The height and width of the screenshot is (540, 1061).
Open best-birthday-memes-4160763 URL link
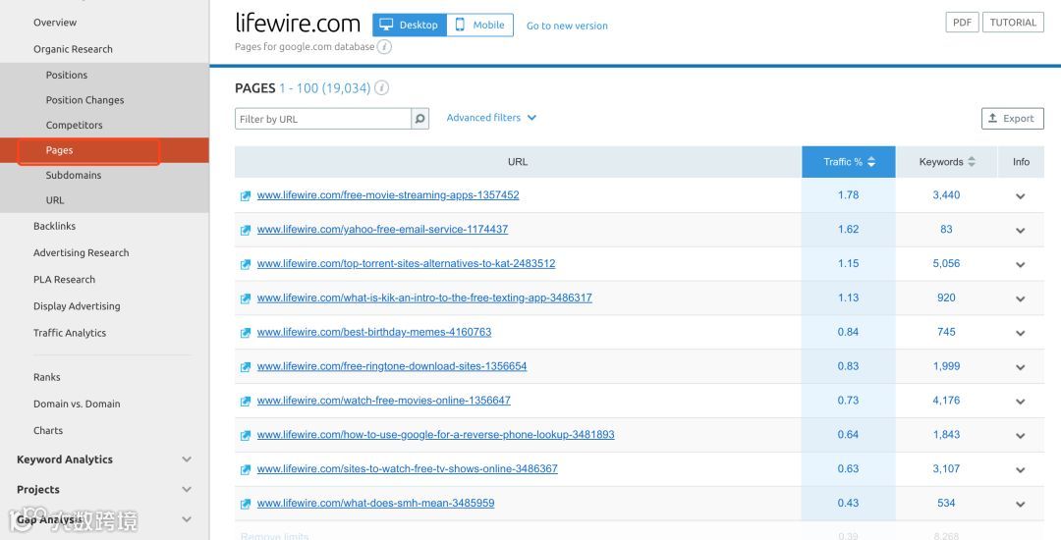tap(374, 332)
